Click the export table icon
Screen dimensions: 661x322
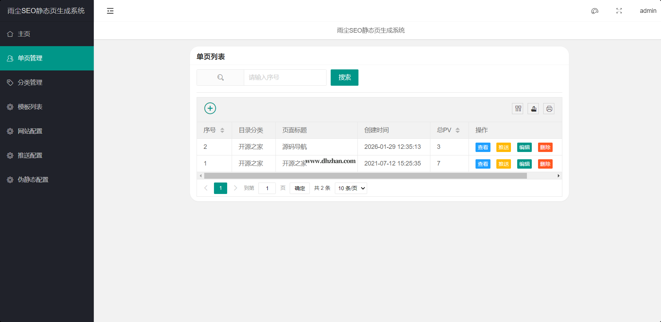pyautogui.click(x=534, y=109)
